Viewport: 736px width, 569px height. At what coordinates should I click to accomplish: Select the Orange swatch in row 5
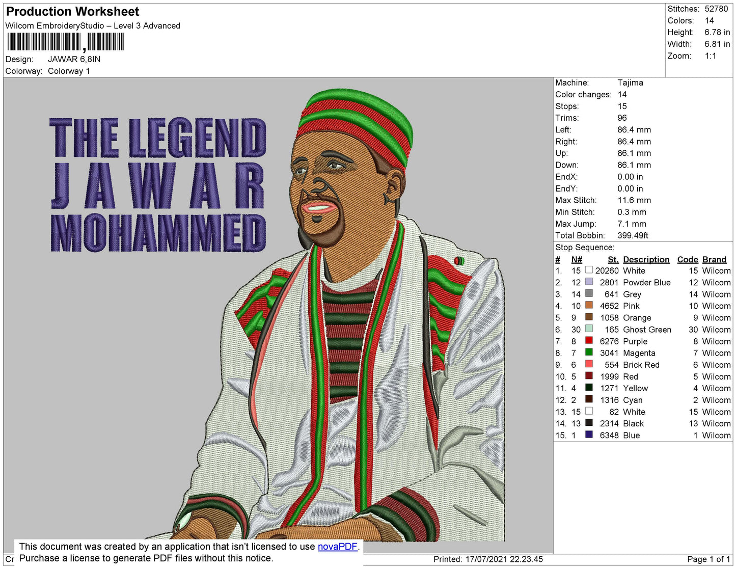(589, 317)
